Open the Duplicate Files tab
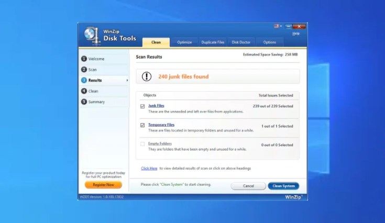Viewport: 385px width, 223px height. tap(213, 42)
